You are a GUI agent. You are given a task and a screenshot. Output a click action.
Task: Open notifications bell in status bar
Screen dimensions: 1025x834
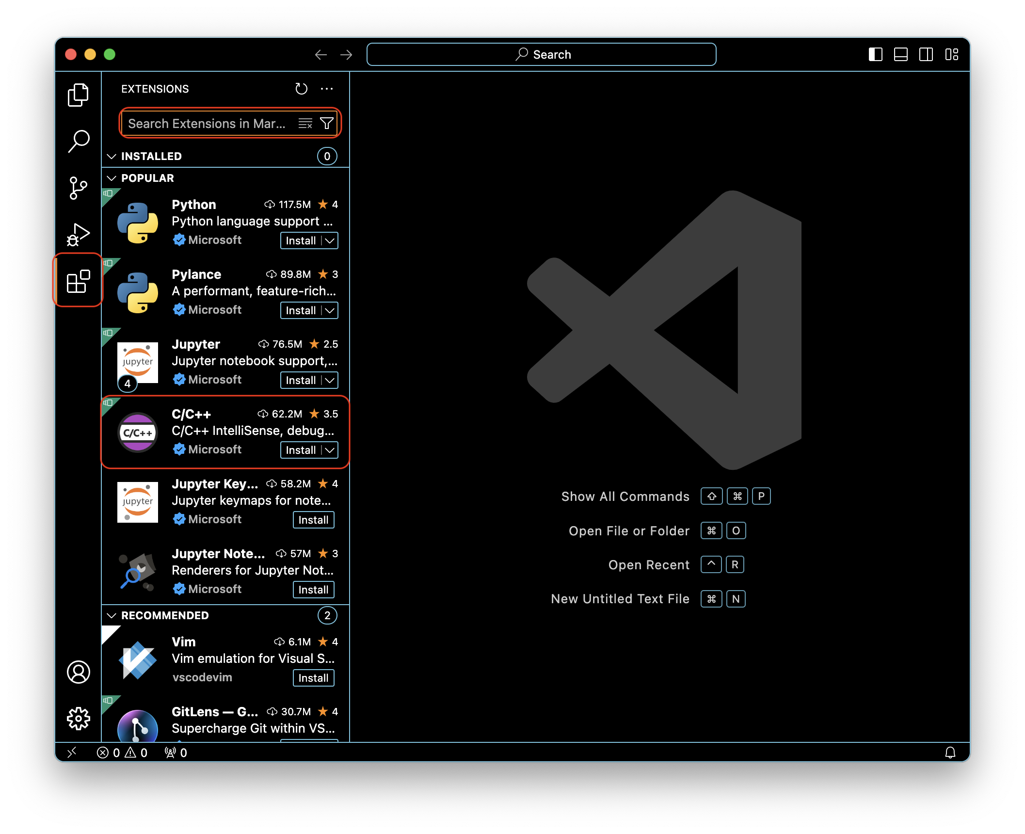[950, 753]
